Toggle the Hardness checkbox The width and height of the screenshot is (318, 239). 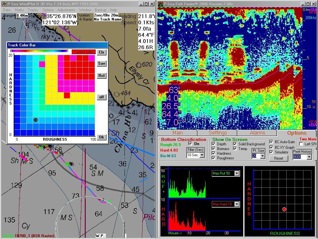(x=213, y=153)
